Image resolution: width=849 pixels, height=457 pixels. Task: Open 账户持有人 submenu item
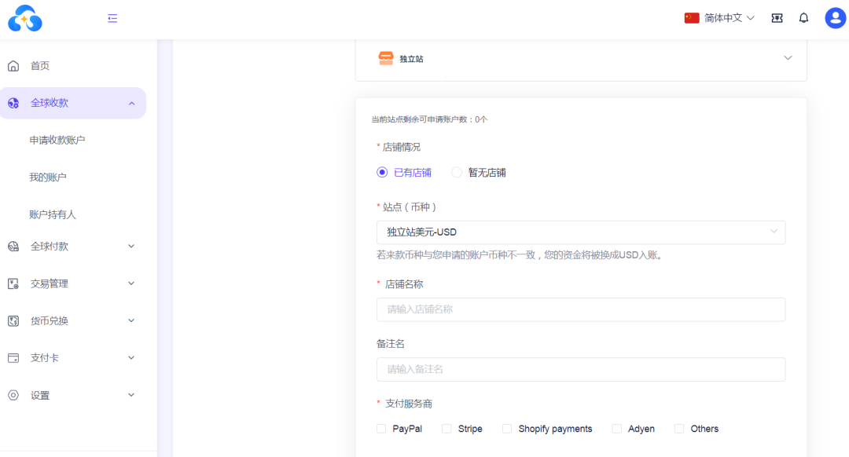tap(53, 214)
